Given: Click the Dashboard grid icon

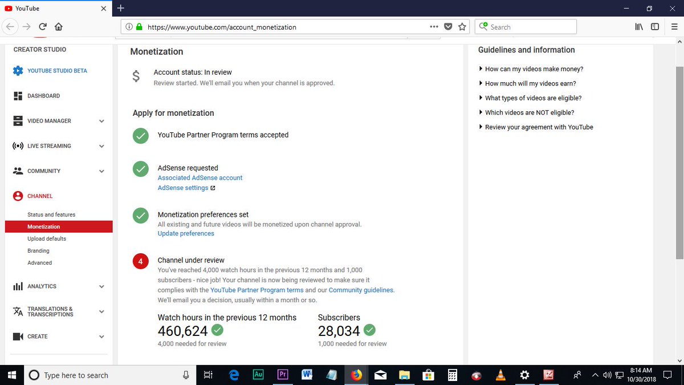Looking at the screenshot, I should pos(18,96).
